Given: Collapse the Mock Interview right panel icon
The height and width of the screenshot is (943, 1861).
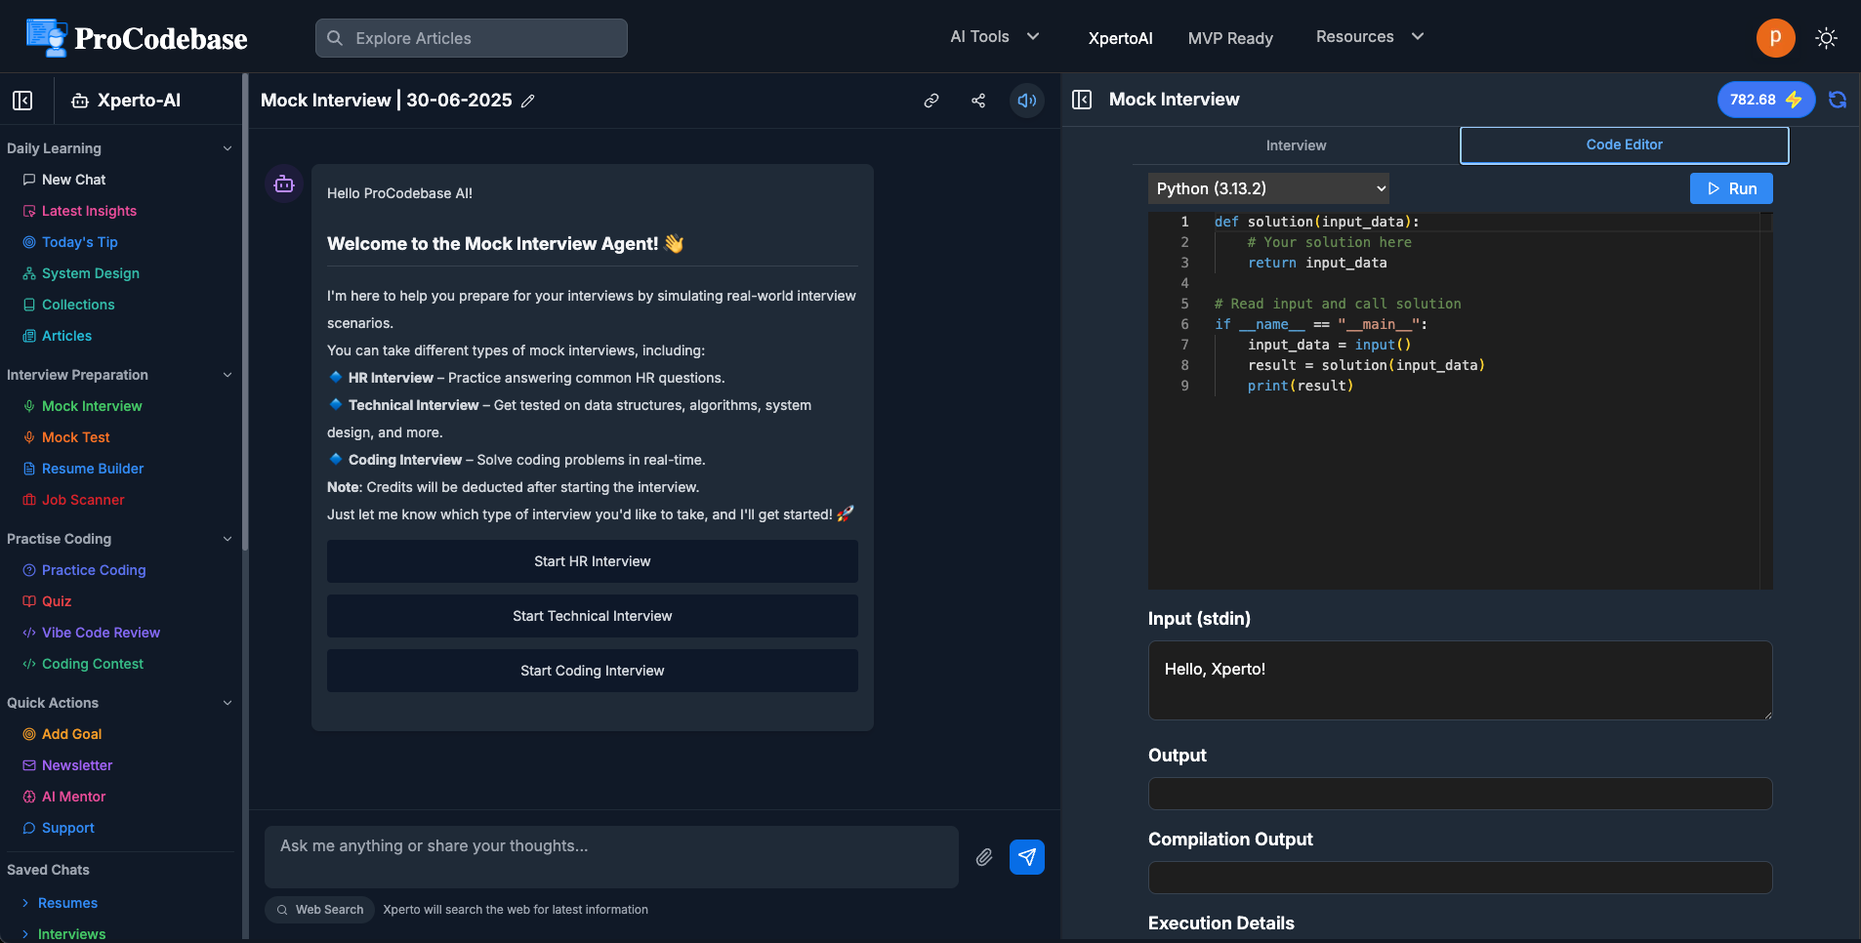Looking at the screenshot, I should tap(1082, 100).
